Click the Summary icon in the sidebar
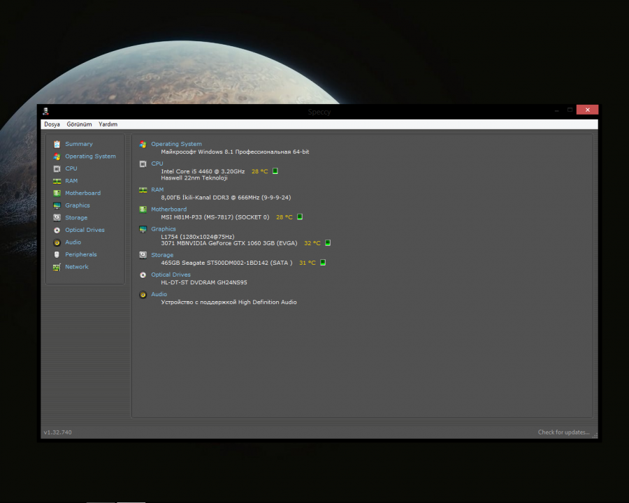Viewport: 629px width, 503px height. point(57,144)
